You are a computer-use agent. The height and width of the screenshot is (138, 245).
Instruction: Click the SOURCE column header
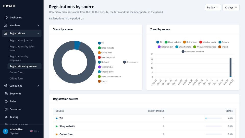point(60,111)
